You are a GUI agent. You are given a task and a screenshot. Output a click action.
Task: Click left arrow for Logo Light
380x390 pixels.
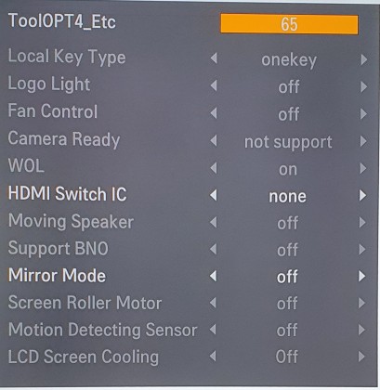pyautogui.click(x=214, y=86)
